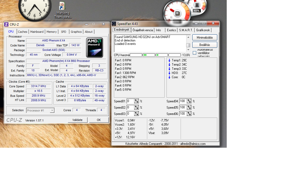Click the blue arrow beside Temp1

(x=169, y=60)
